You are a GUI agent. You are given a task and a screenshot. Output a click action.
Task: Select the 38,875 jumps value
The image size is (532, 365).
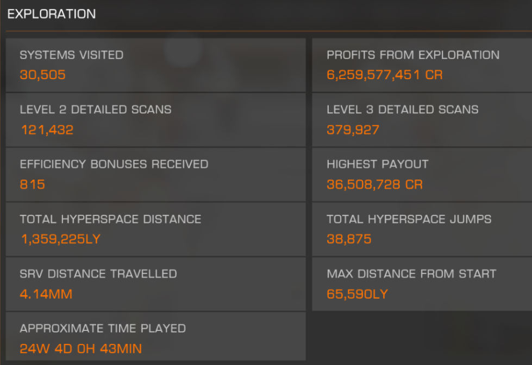pos(349,239)
